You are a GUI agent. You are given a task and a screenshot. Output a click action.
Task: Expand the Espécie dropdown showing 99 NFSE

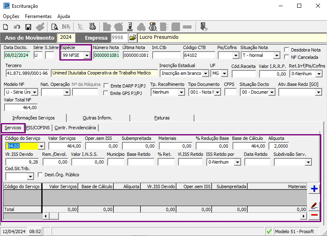(x=86, y=56)
